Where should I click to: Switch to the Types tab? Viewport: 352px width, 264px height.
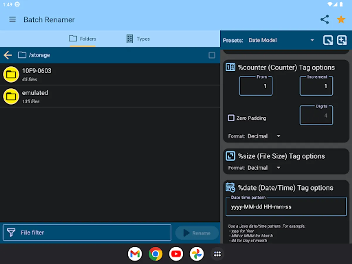(138, 39)
